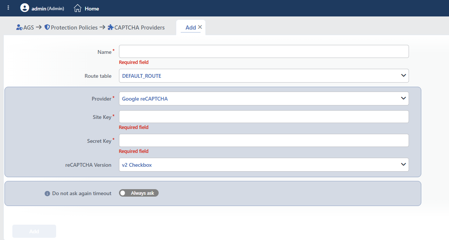449x240 pixels.
Task: Open the Route table dropdown
Action: pyautogui.click(x=264, y=76)
